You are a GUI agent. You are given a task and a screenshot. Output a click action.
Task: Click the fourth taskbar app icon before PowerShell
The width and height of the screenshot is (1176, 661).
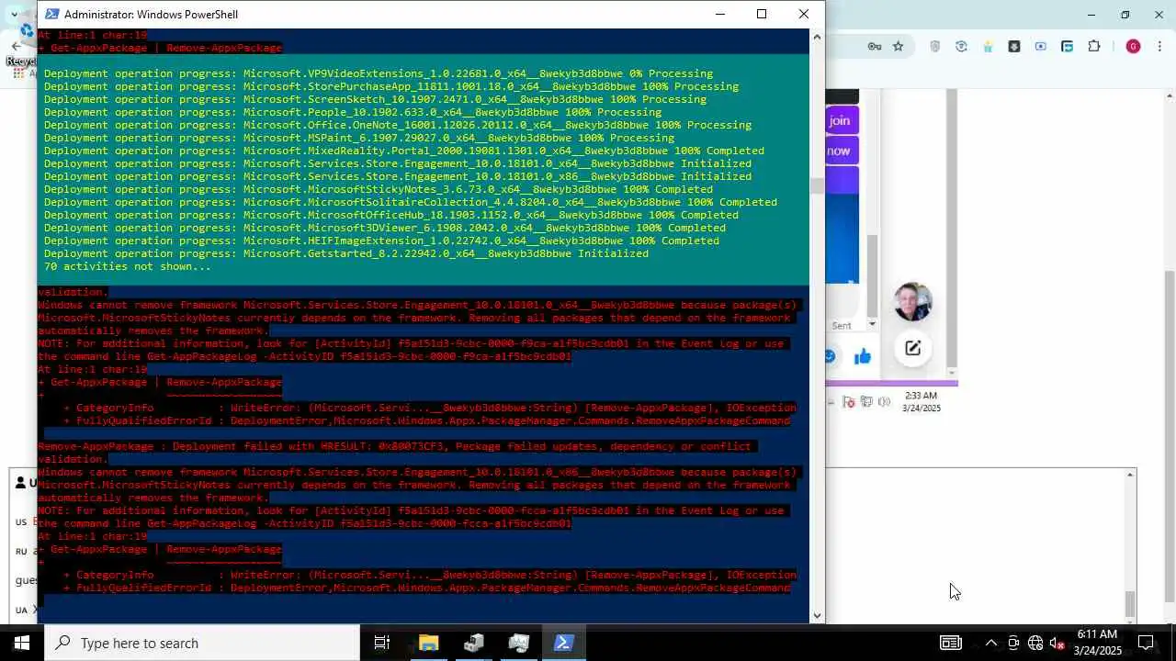518,643
